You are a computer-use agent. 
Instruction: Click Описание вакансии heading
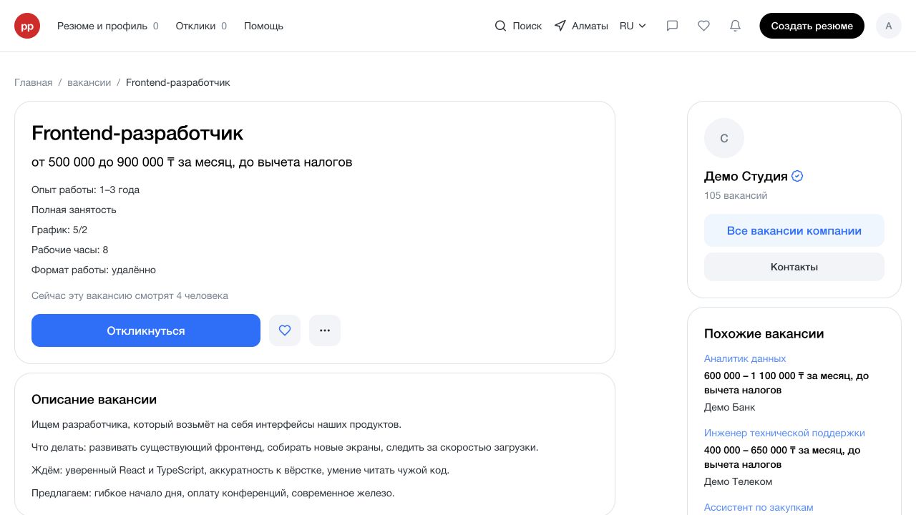click(94, 399)
